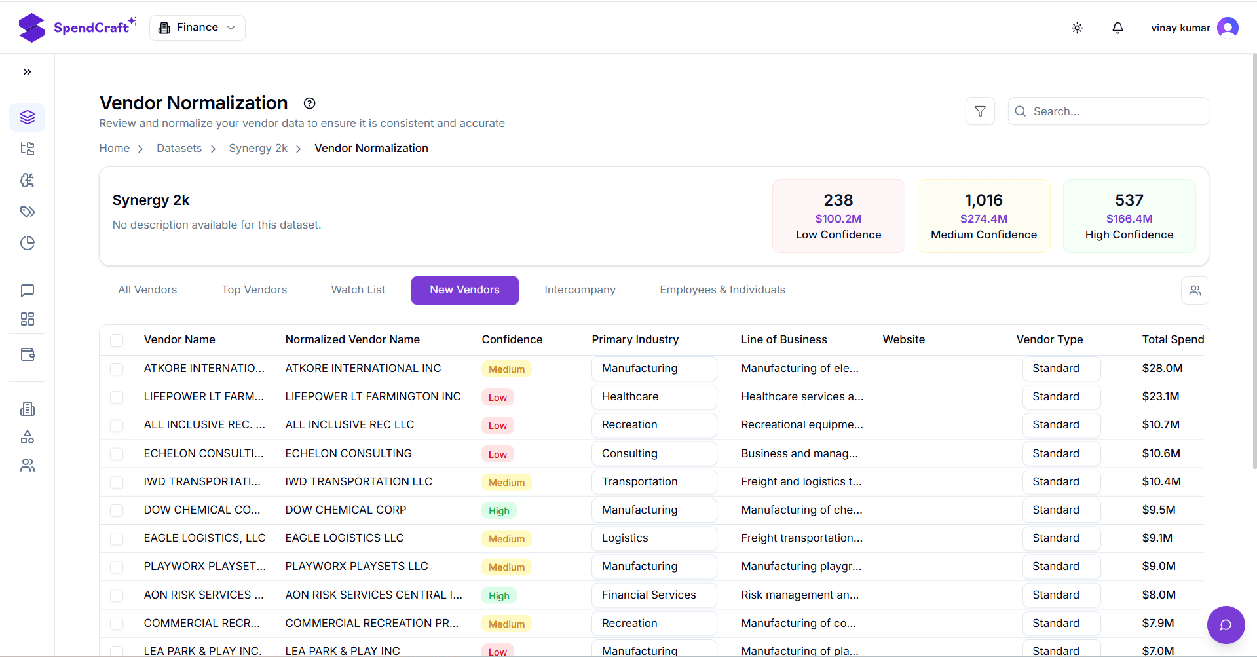This screenshot has width=1257, height=657.
Task: Navigate to Synergy 2k via the breadcrumb
Action: (258, 148)
